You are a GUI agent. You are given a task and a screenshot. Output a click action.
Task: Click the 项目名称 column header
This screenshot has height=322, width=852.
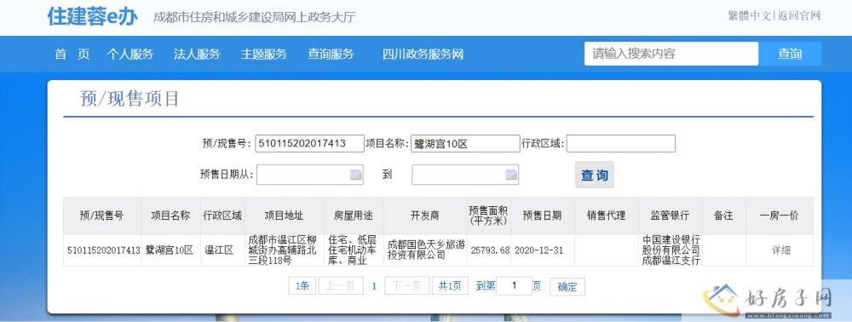tap(170, 216)
